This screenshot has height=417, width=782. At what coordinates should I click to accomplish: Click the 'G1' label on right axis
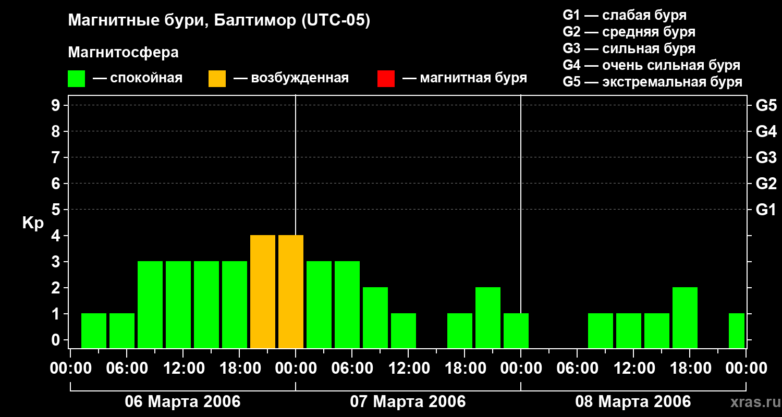click(766, 210)
